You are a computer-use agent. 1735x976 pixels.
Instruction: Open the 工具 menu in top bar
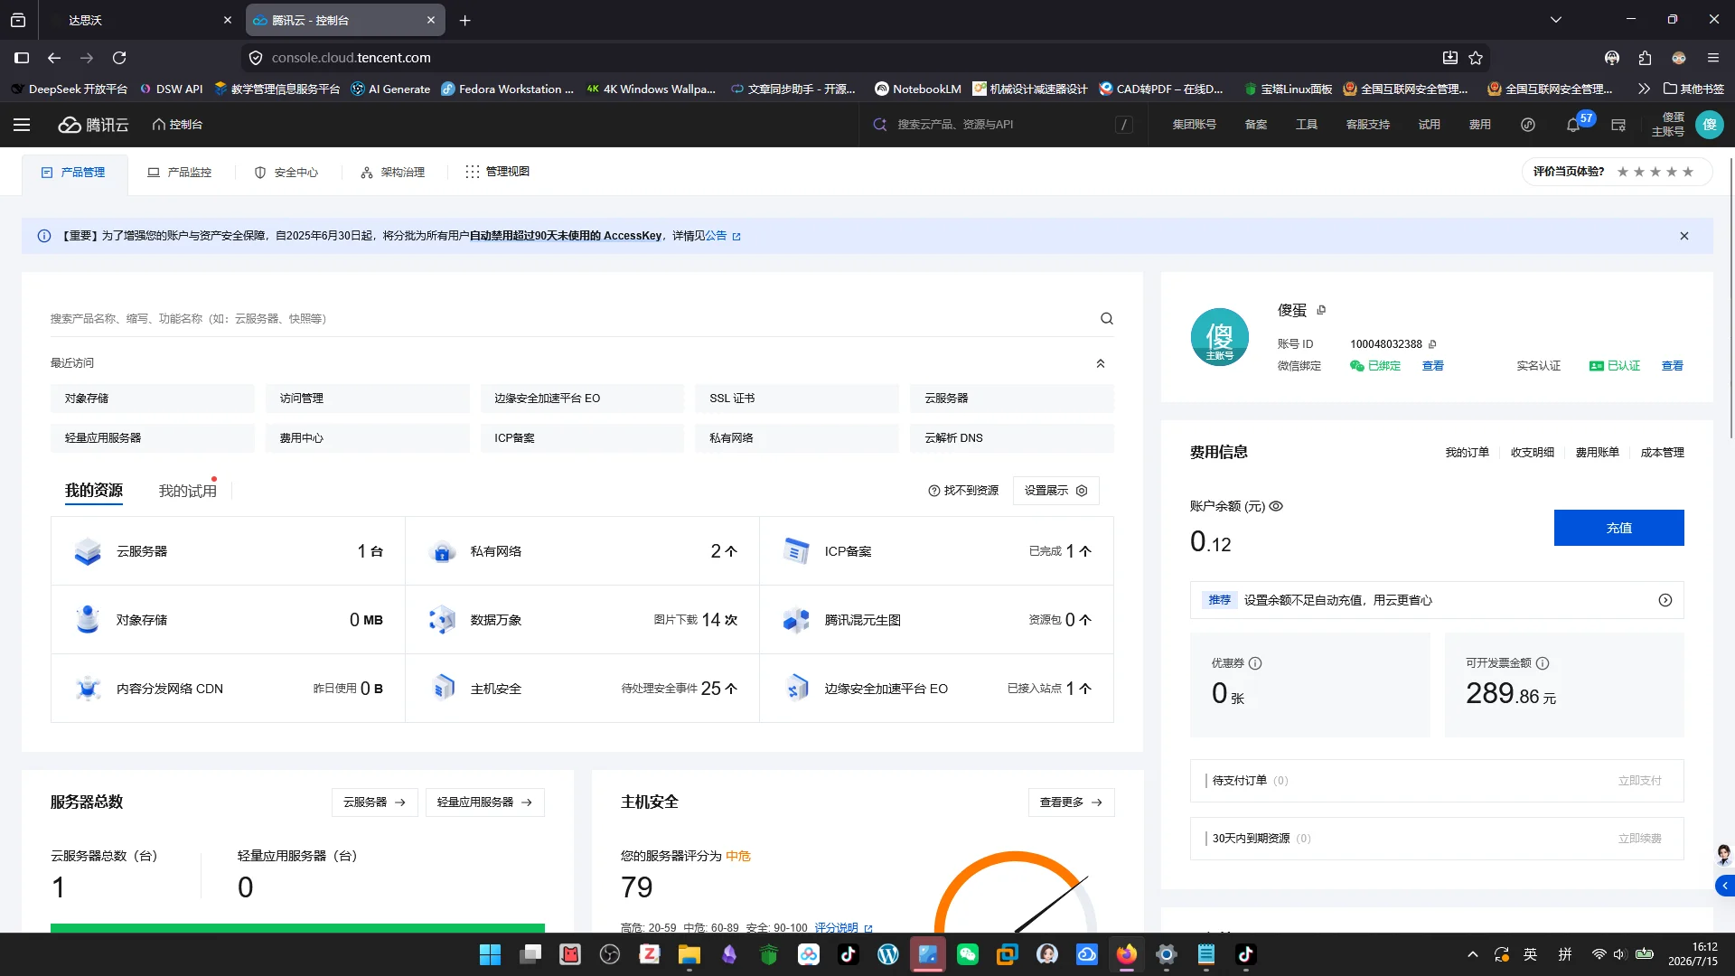(x=1307, y=125)
